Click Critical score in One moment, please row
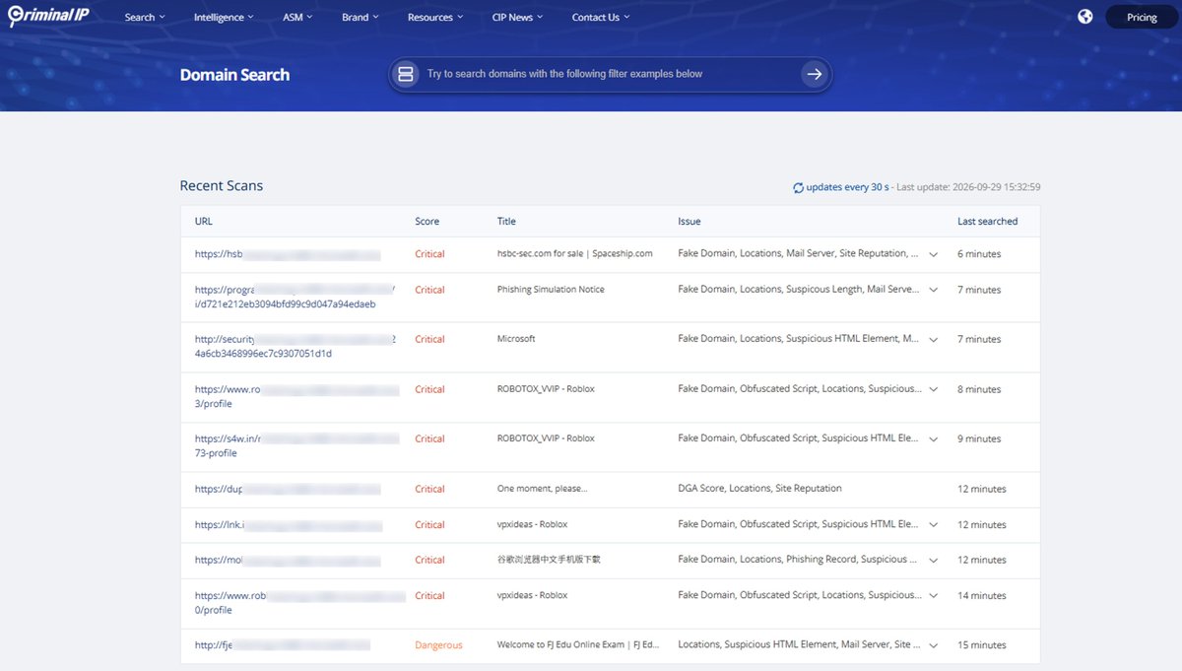 tap(429, 489)
